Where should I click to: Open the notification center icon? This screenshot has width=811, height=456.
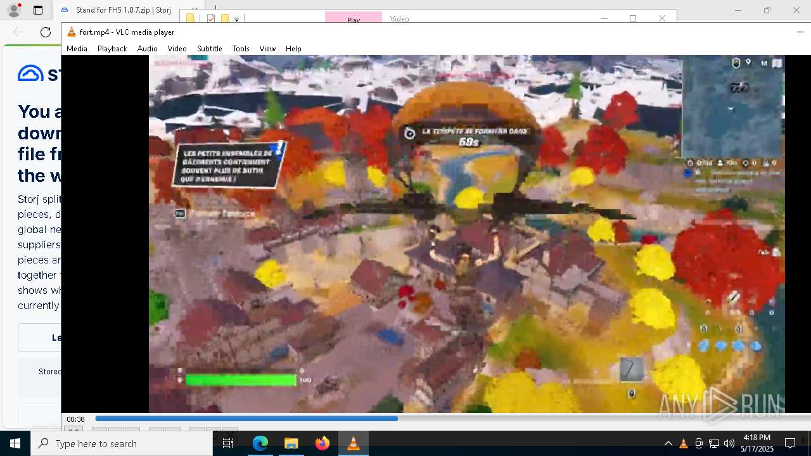click(790, 443)
